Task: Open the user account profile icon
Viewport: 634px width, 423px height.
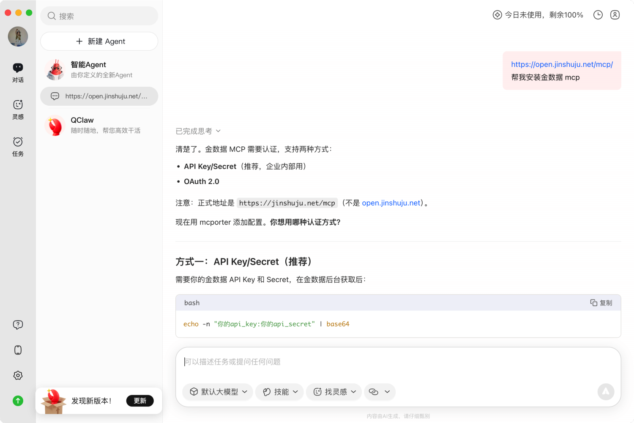Action: click(615, 15)
